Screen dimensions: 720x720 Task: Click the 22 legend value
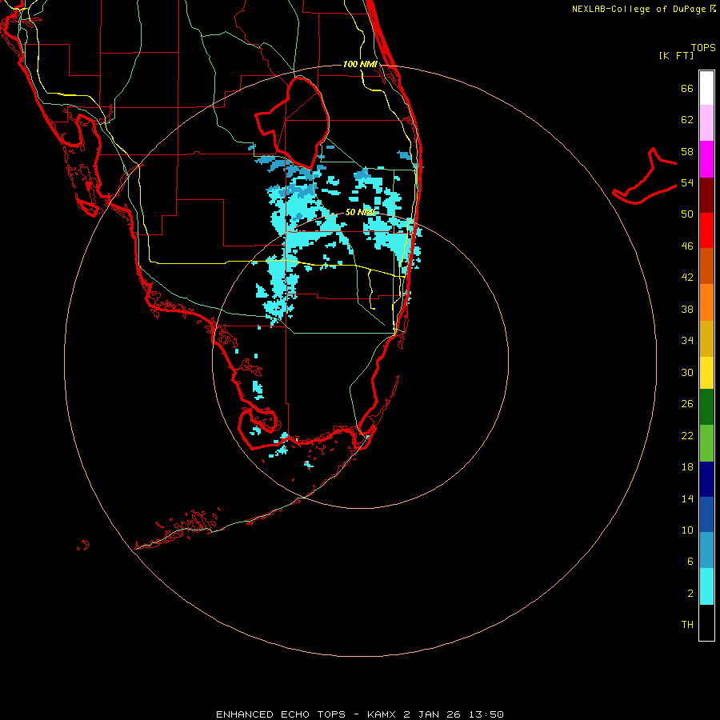(687, 435)
